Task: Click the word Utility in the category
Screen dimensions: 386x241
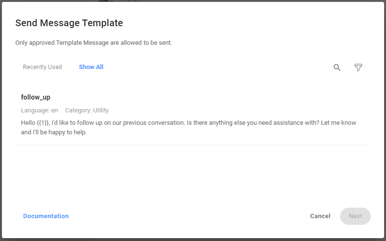Action: 101,110
